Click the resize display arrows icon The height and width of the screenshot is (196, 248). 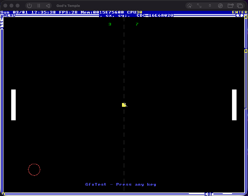(199, 6)
